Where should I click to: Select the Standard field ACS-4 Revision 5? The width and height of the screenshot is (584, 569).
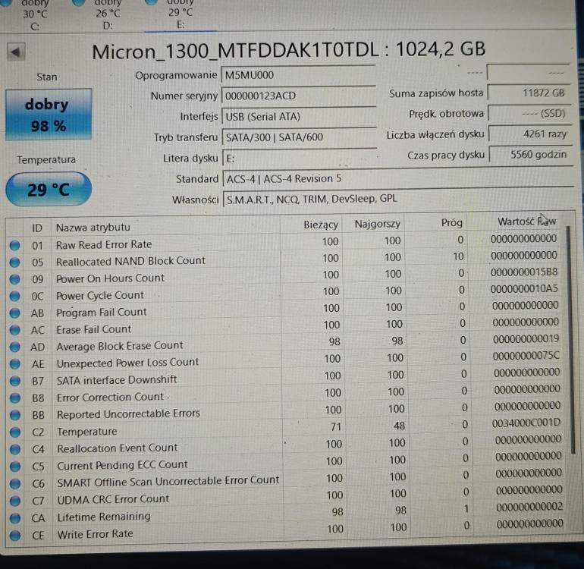point(397,178)
